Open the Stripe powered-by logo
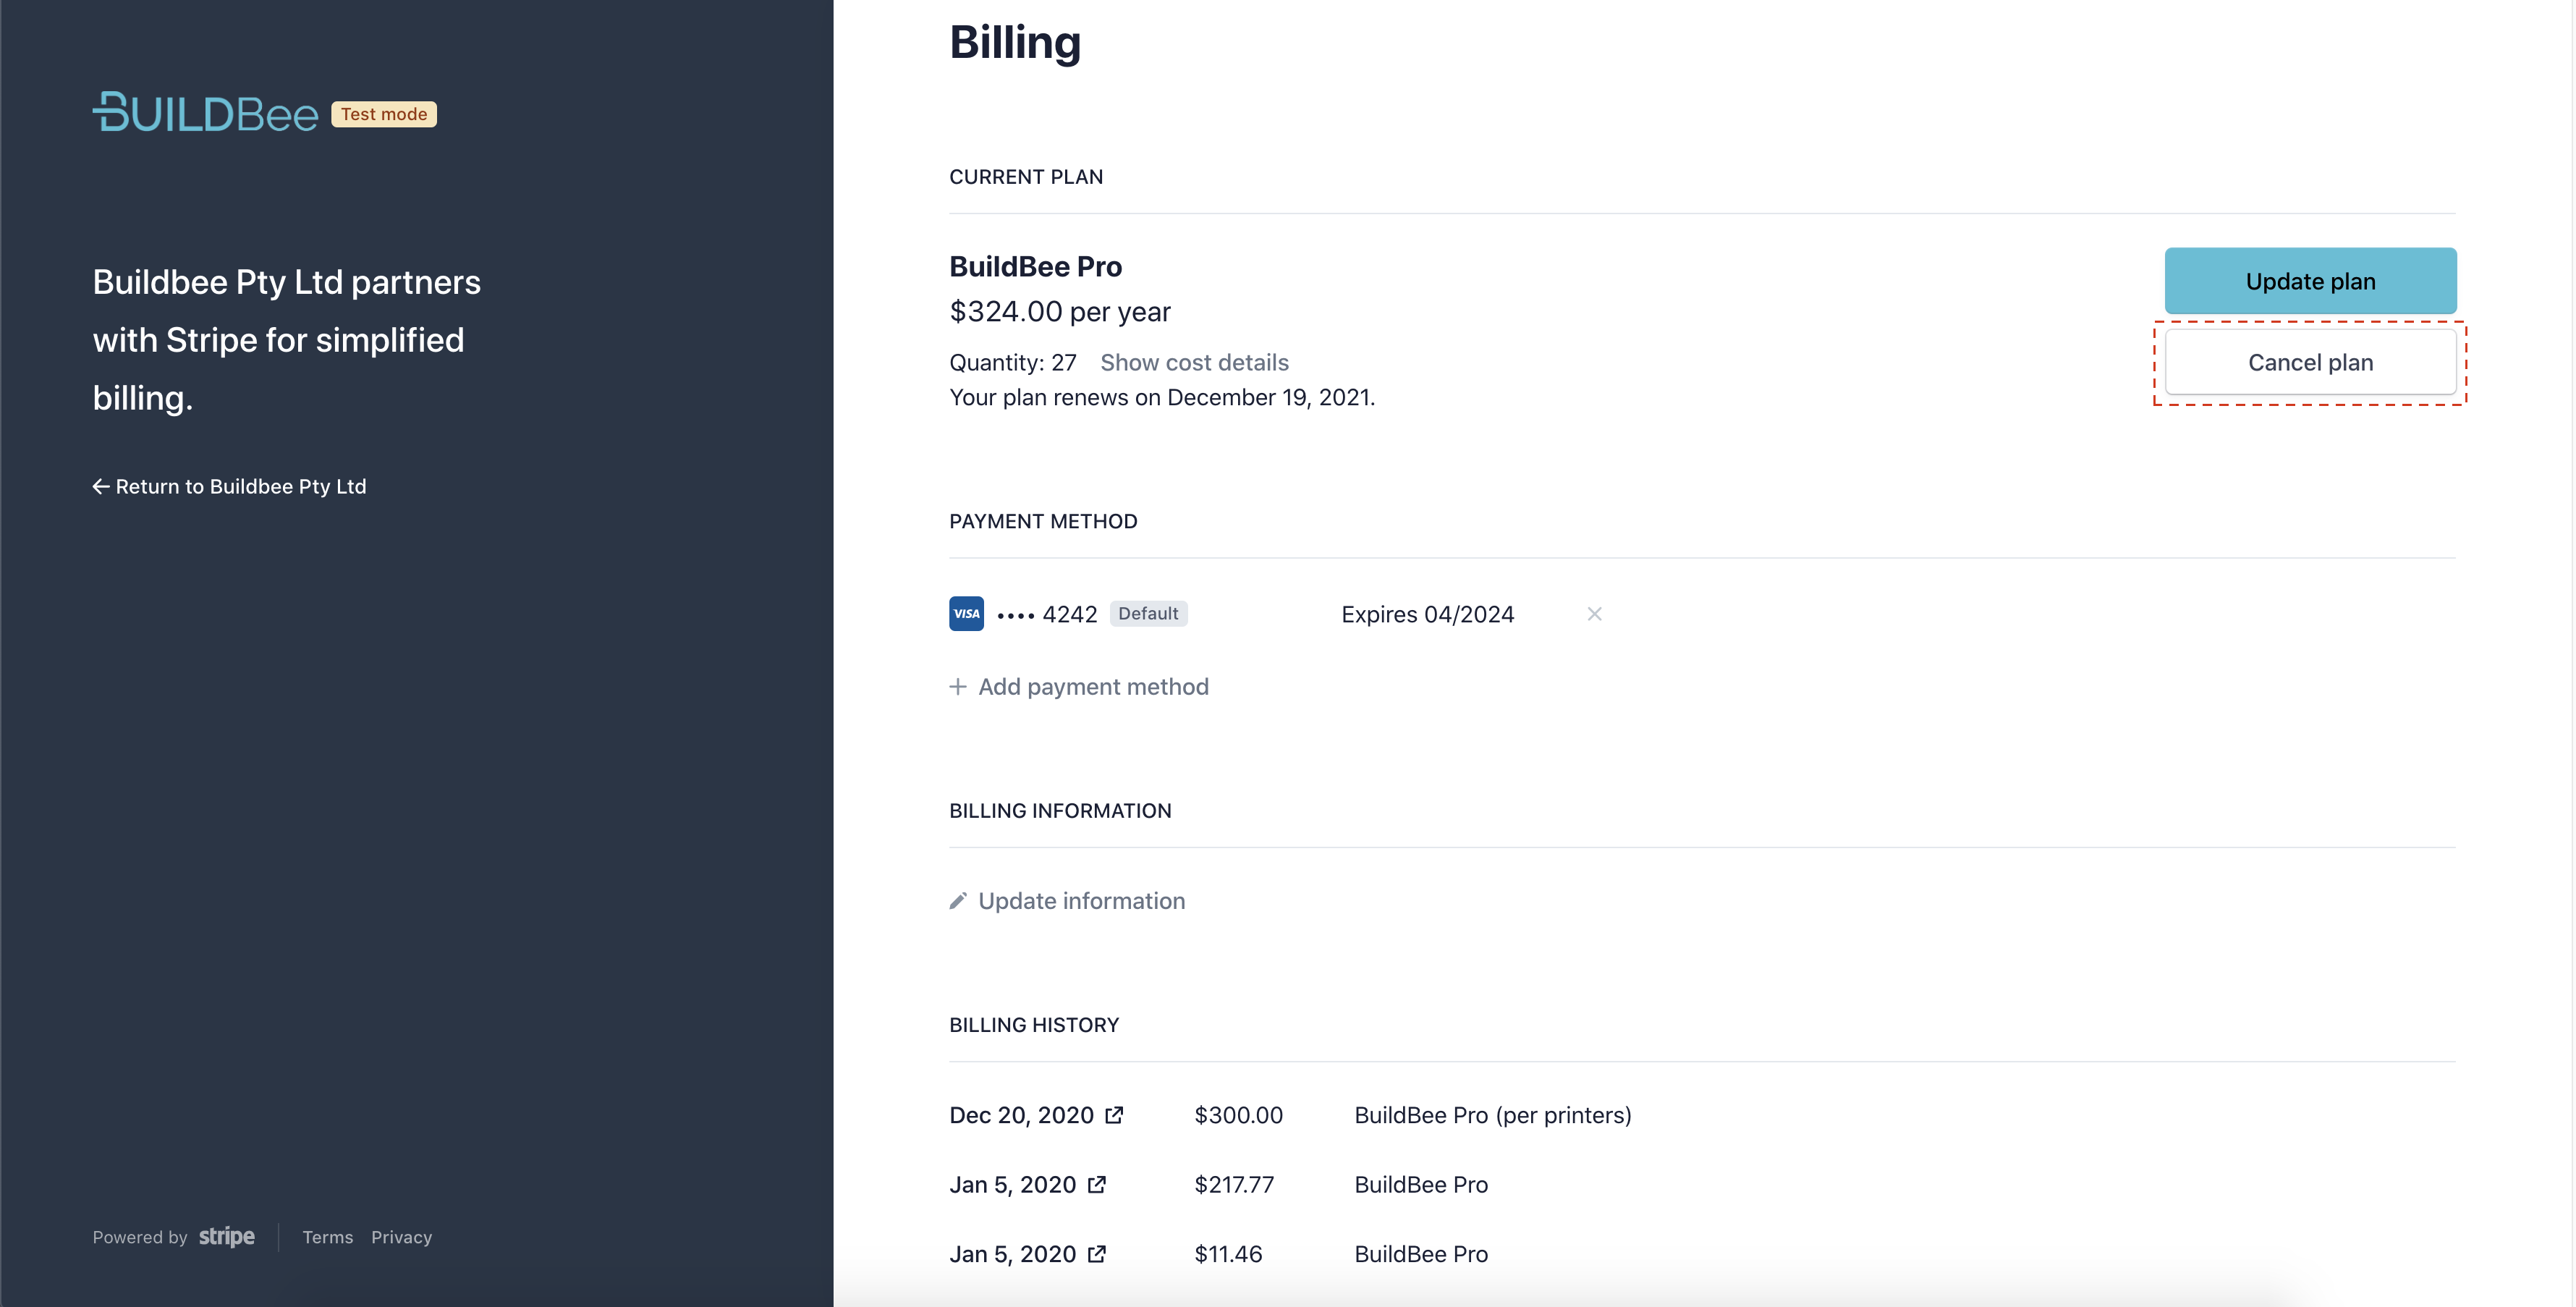 pos(227,1237)
